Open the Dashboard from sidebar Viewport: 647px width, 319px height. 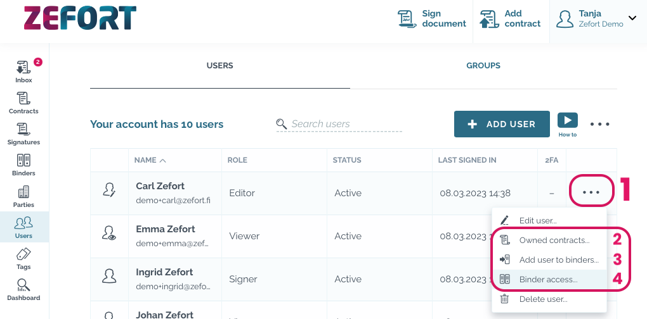click(x=23, y=290)
